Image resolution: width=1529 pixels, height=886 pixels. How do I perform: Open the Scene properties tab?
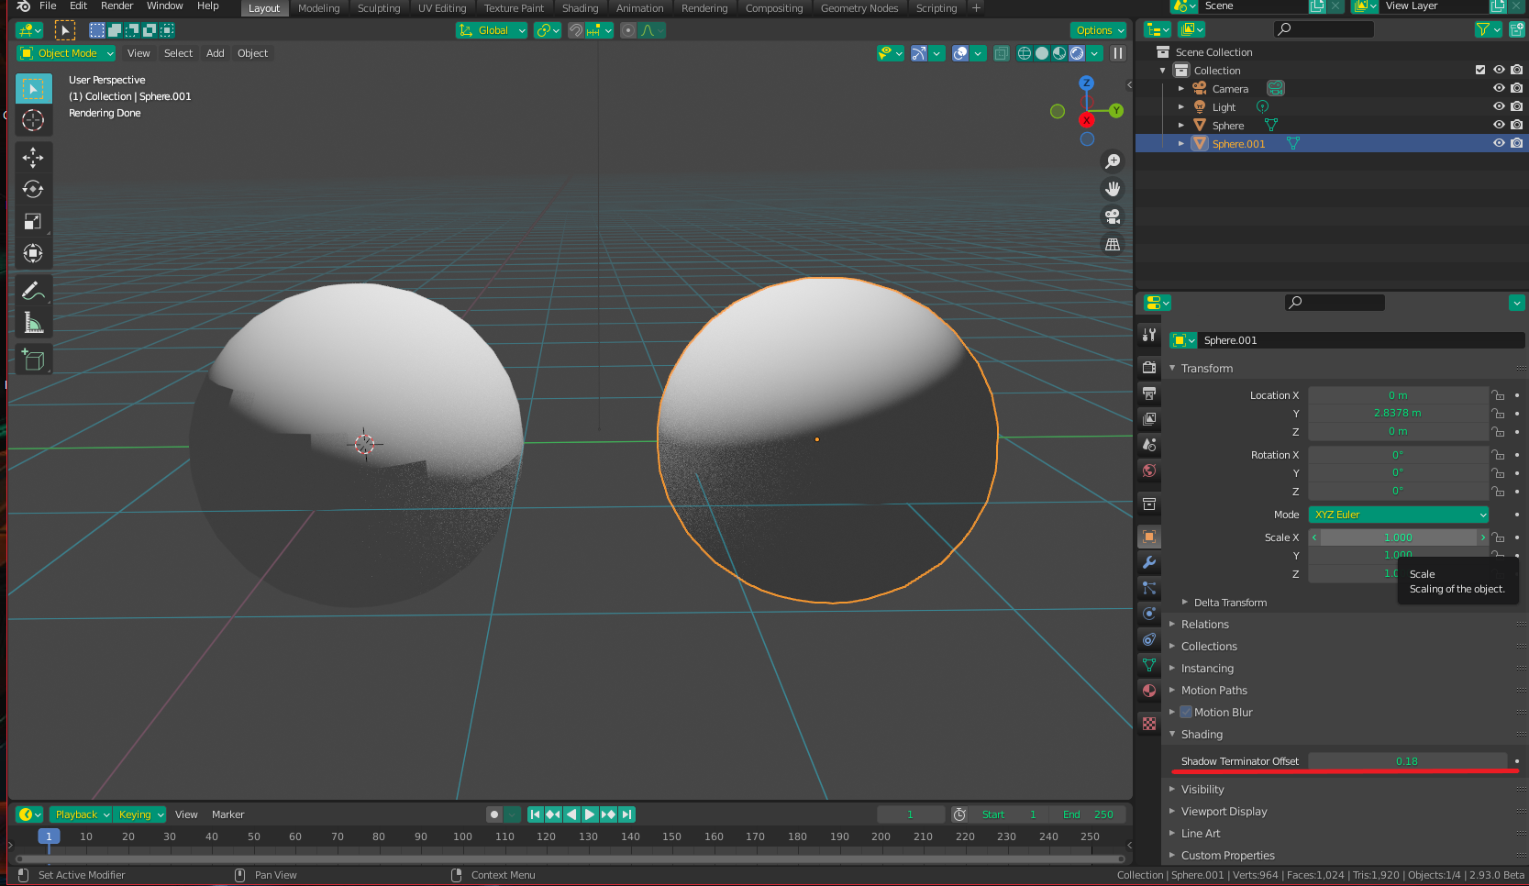1149,445
